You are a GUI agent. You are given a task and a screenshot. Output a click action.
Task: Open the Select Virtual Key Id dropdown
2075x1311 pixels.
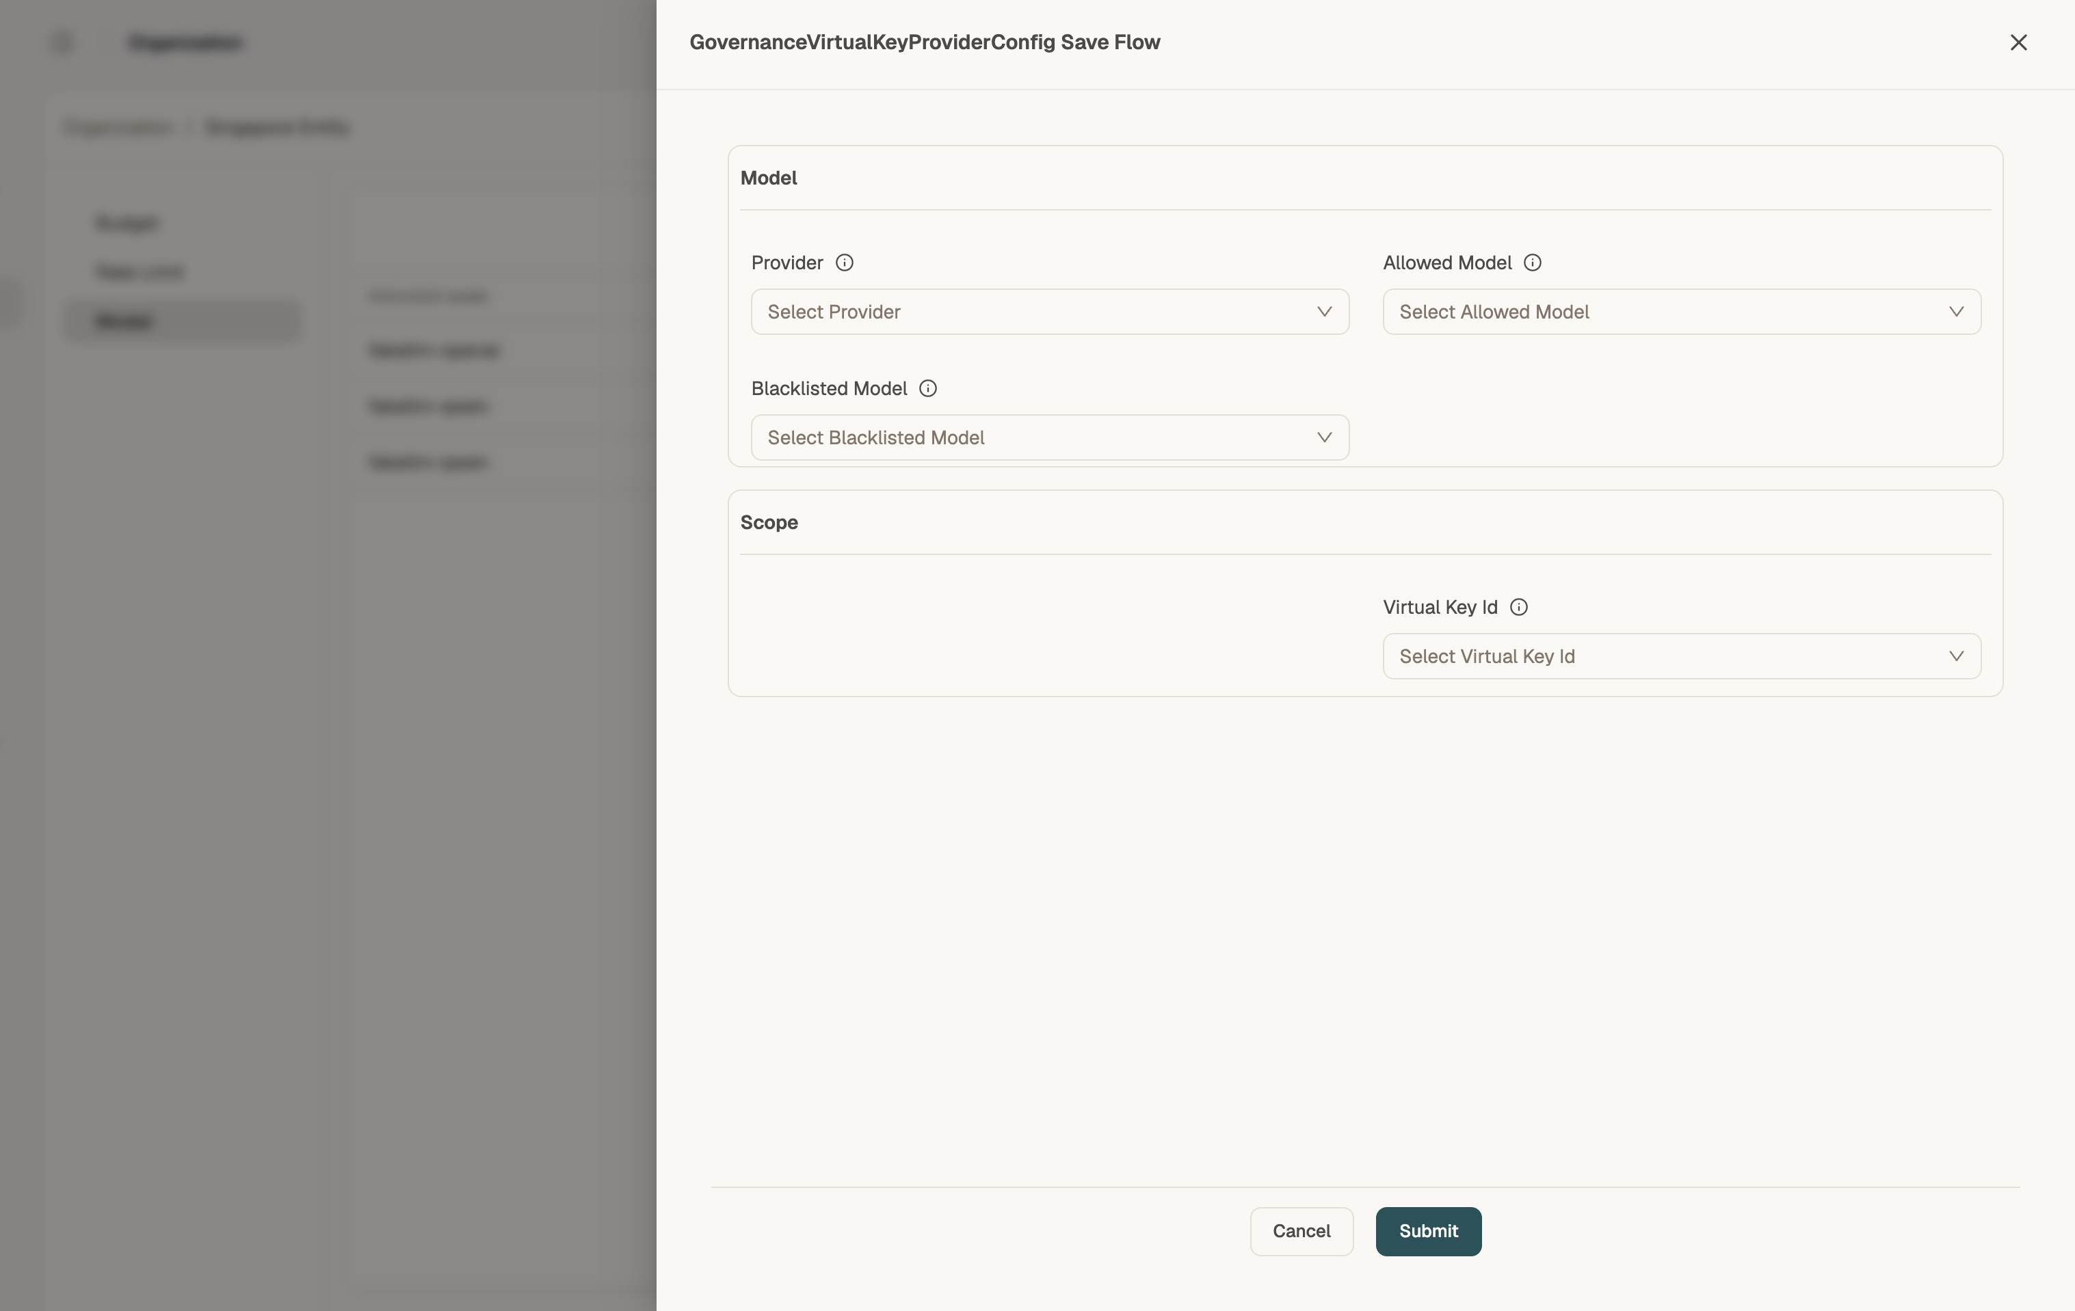pyautogui.click(x=1681, y=656)
